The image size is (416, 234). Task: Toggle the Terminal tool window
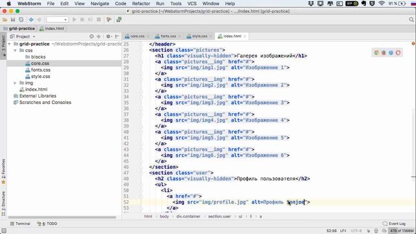tap(20, 224)
